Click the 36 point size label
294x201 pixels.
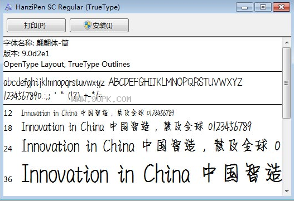click(8, 179)
